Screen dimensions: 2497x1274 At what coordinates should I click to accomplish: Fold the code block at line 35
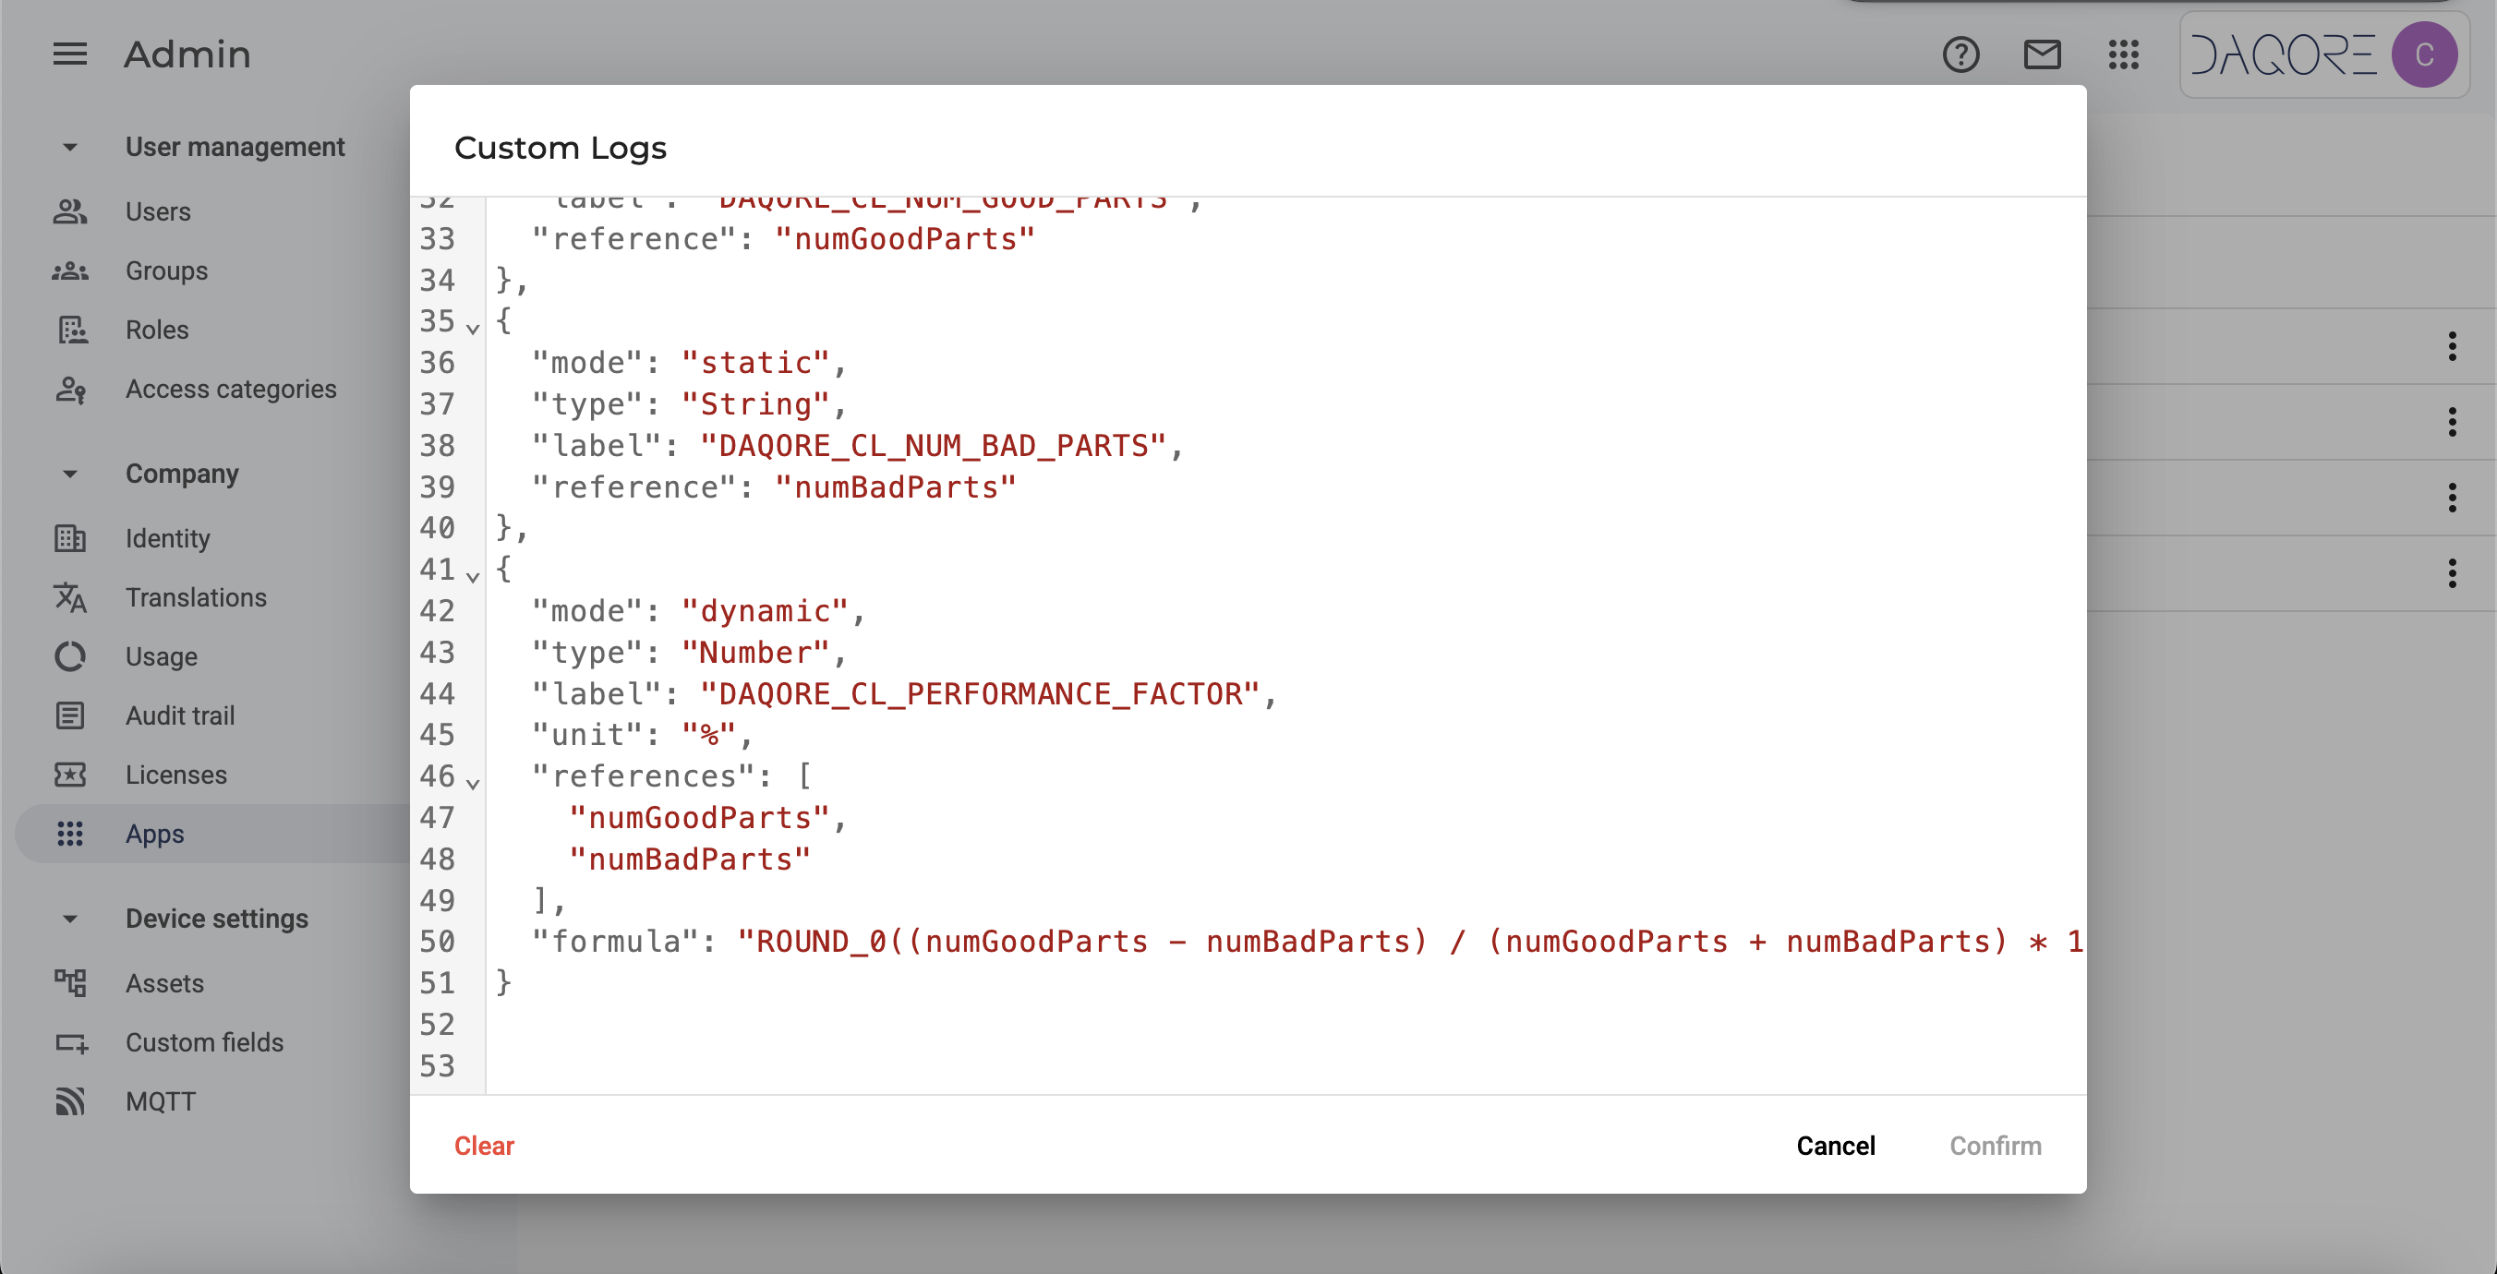pyautogui.click(x=472, y=328)
